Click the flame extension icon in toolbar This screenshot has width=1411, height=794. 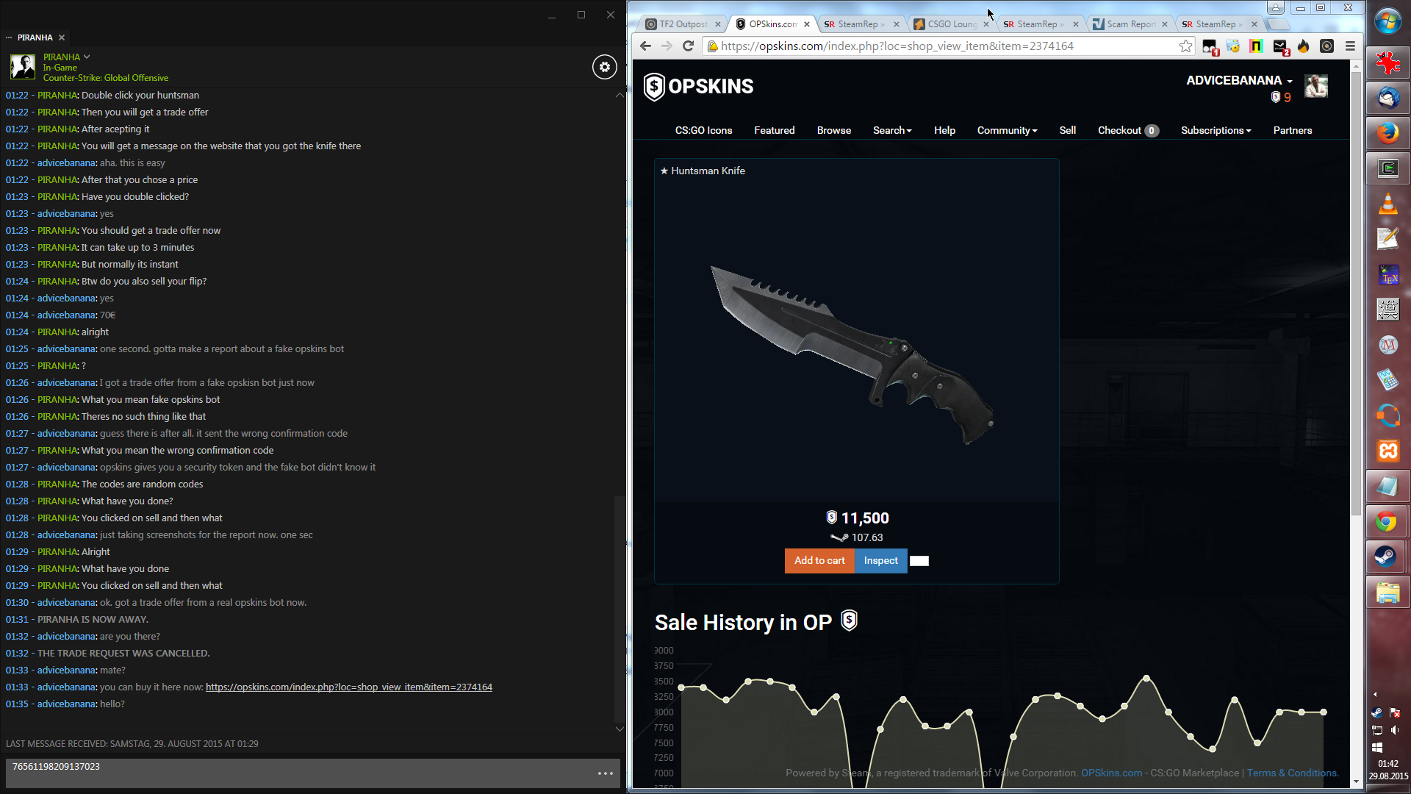(x=1303, y=46)
